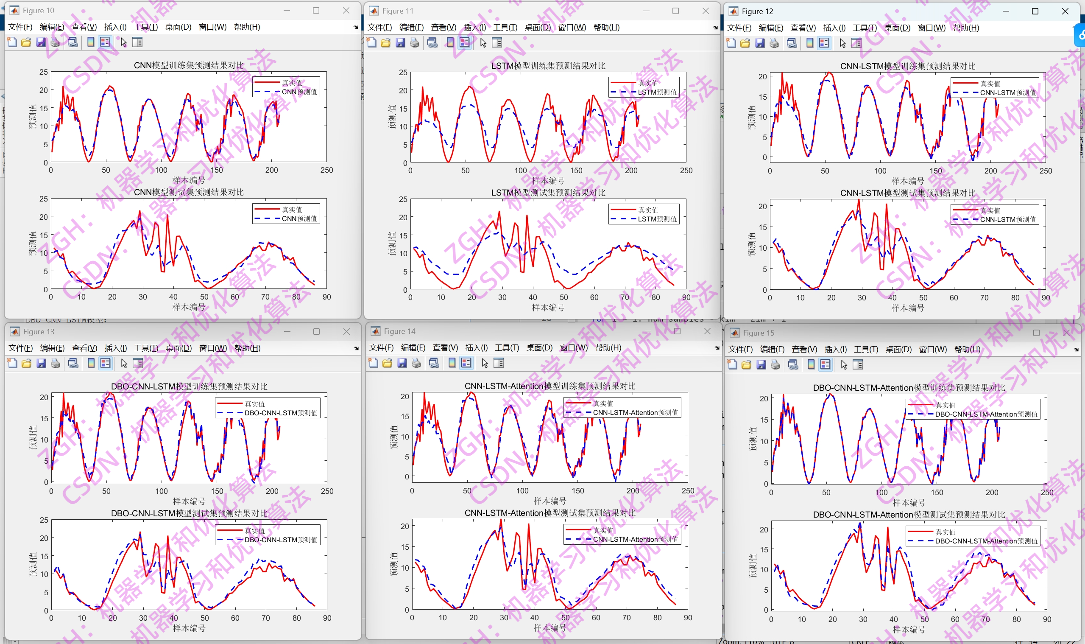Toggle Insert Colorbar in Figure 11 toolbar
The width and height of the screenshot is (1085, 644).
pyautogui.click(x=450, y=42)
